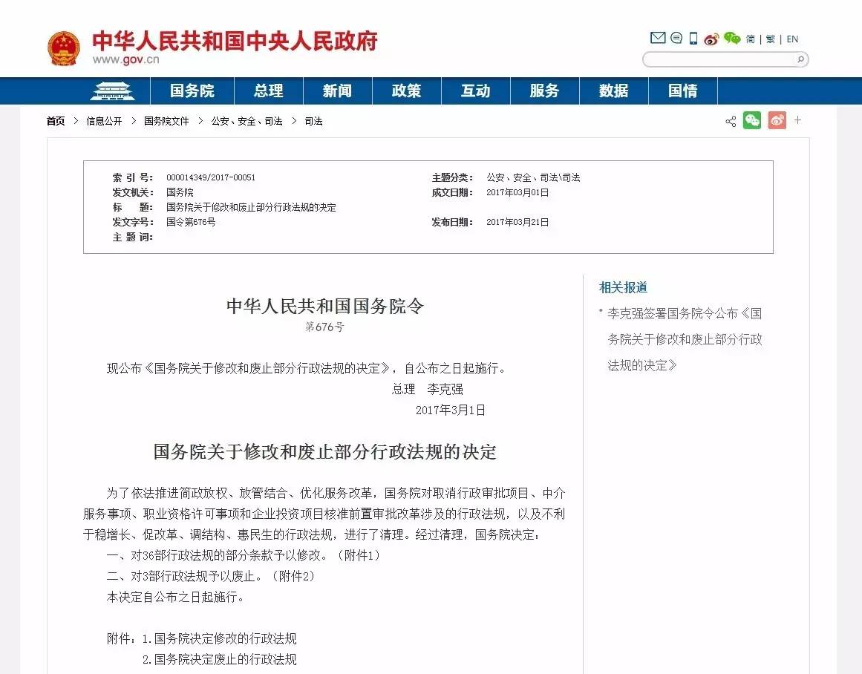The image size is (862, 674).
Task: Open the speech bubble message icon
Action: coord(676,38)
